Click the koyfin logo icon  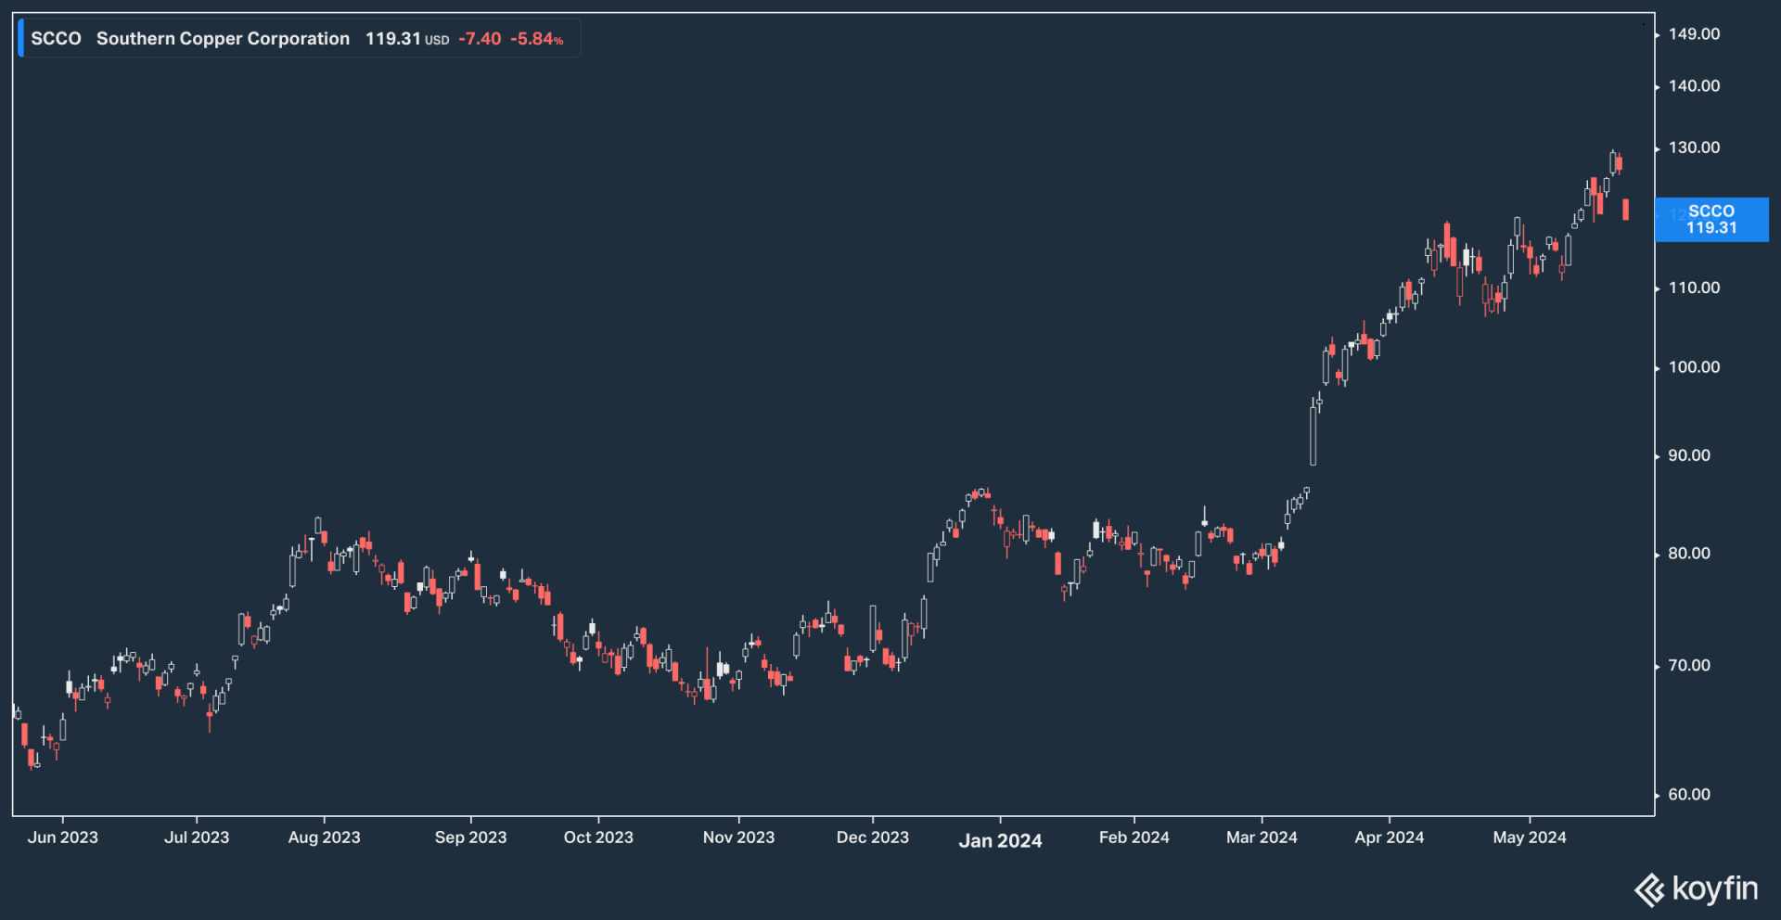[1649, 890]
